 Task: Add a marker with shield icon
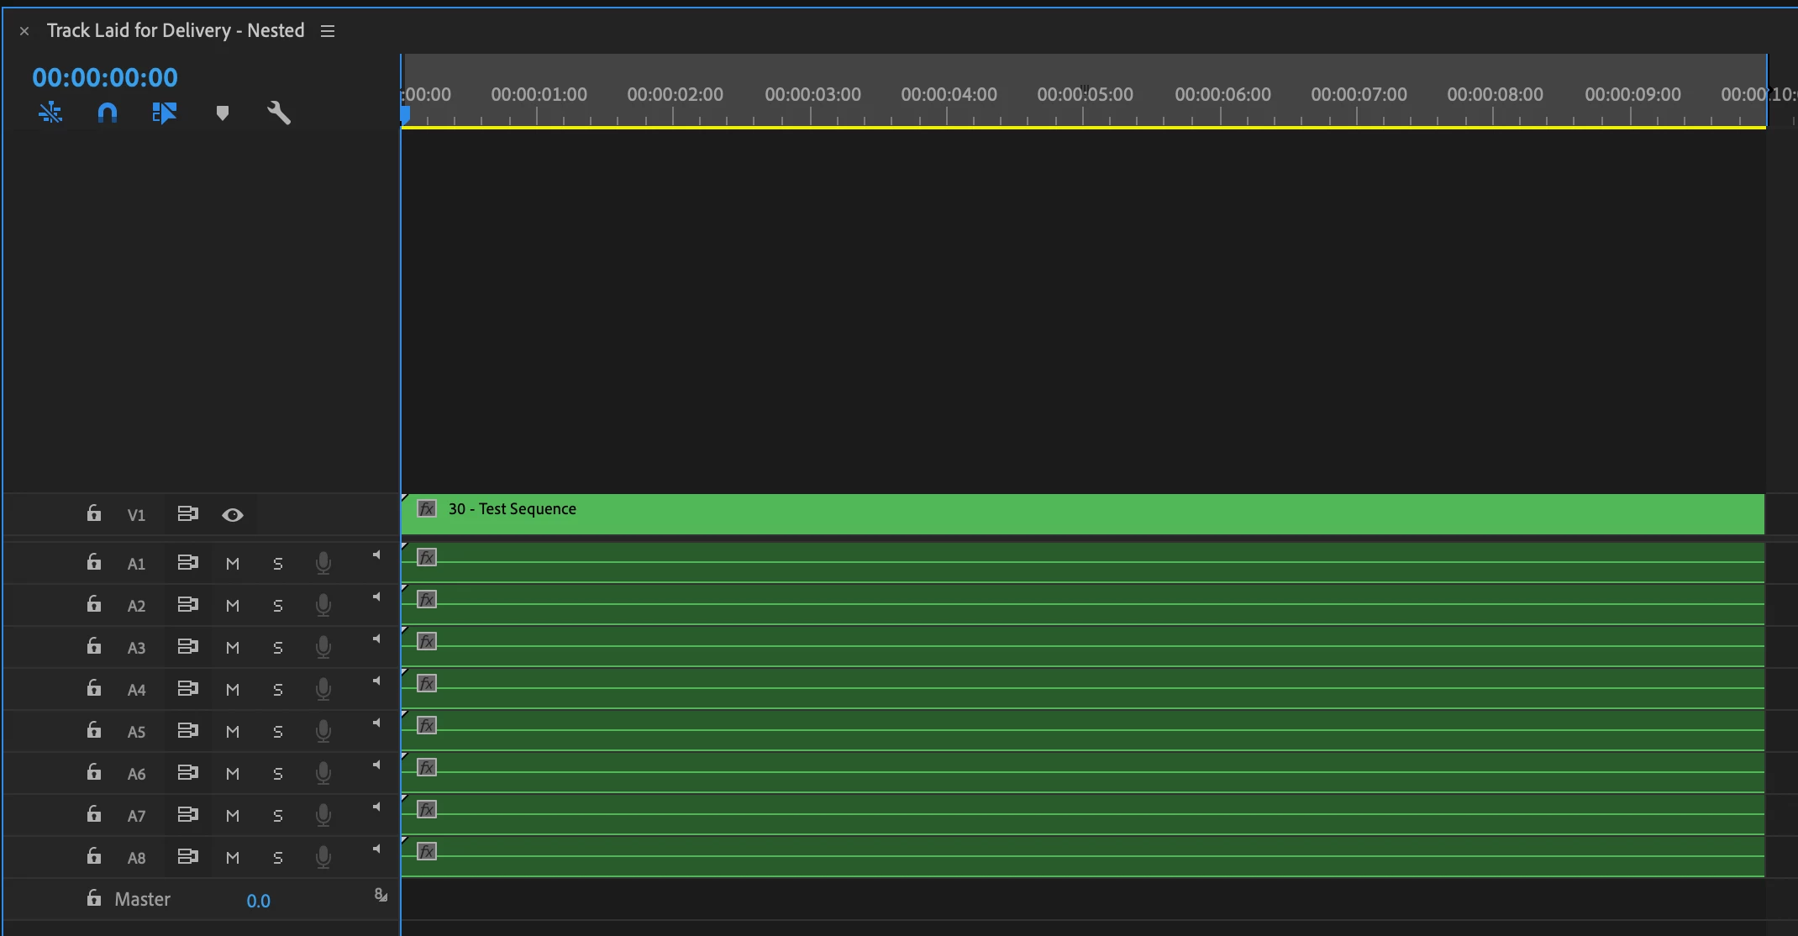click(x=223, y=113)
